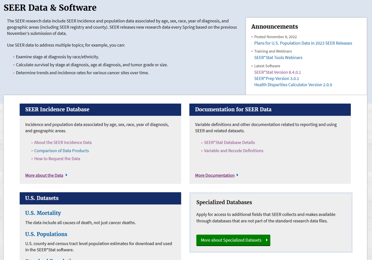
Task: Open the U.S. Populations heading link
Action: (46, 234)
